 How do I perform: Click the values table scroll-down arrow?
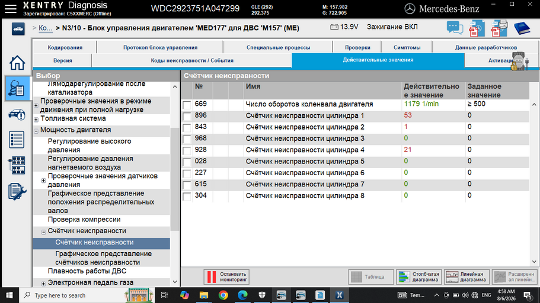click(x=534, y=262)
